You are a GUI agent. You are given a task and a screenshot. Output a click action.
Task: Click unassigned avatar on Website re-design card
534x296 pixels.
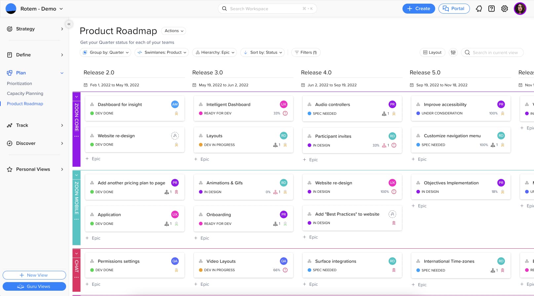point(175,136)
